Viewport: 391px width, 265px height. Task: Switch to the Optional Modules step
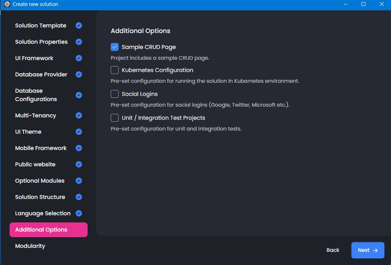pos(40,181)
